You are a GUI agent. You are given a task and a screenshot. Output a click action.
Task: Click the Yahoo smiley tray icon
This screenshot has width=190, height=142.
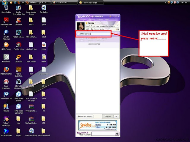(169, 2)
